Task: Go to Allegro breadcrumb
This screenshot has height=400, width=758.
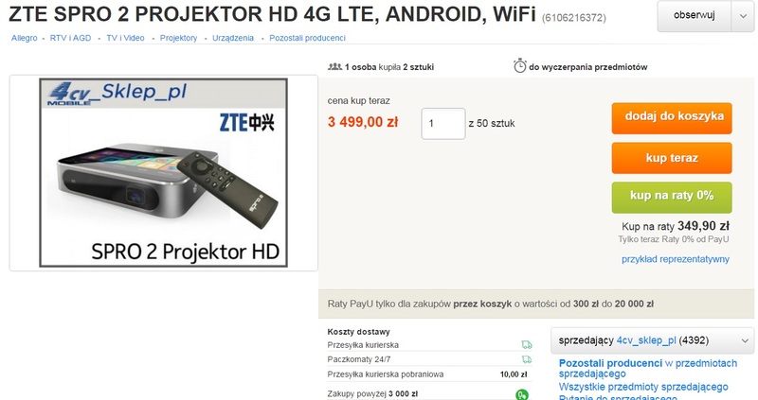Action: (x=25, y=38)
